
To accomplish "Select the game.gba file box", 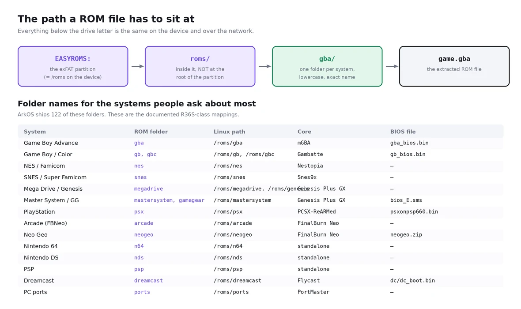I will [454, 67].
